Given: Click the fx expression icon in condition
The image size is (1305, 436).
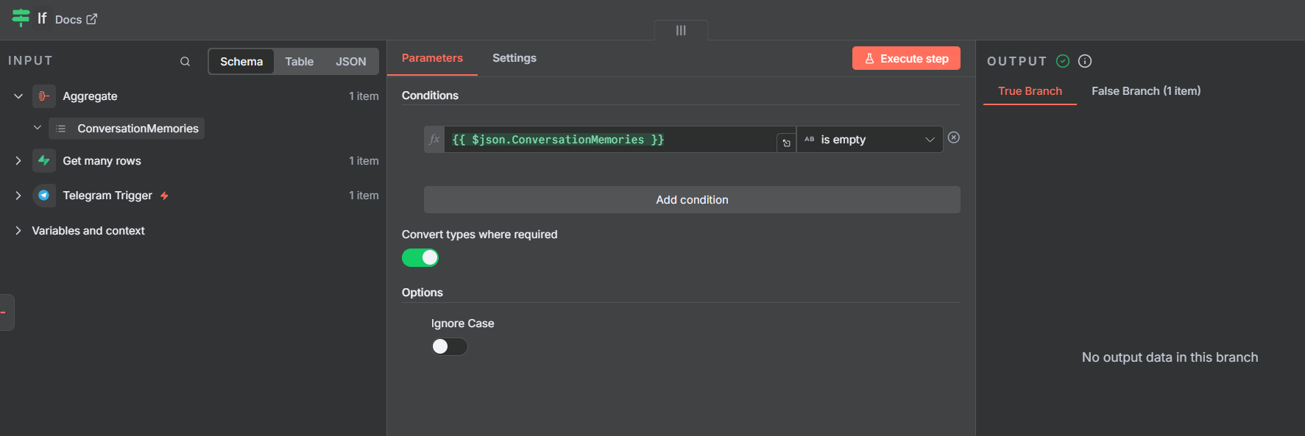Looking at the screenshot, I should [x=434, y=140].
